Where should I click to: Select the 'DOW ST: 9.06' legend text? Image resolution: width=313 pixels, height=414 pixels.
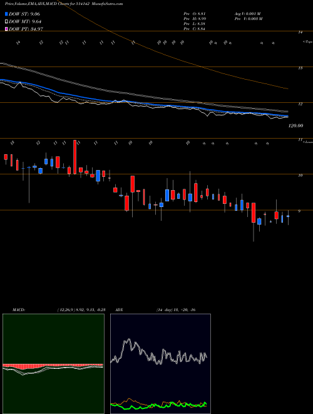pyautogui.click(x=24, y=14)
